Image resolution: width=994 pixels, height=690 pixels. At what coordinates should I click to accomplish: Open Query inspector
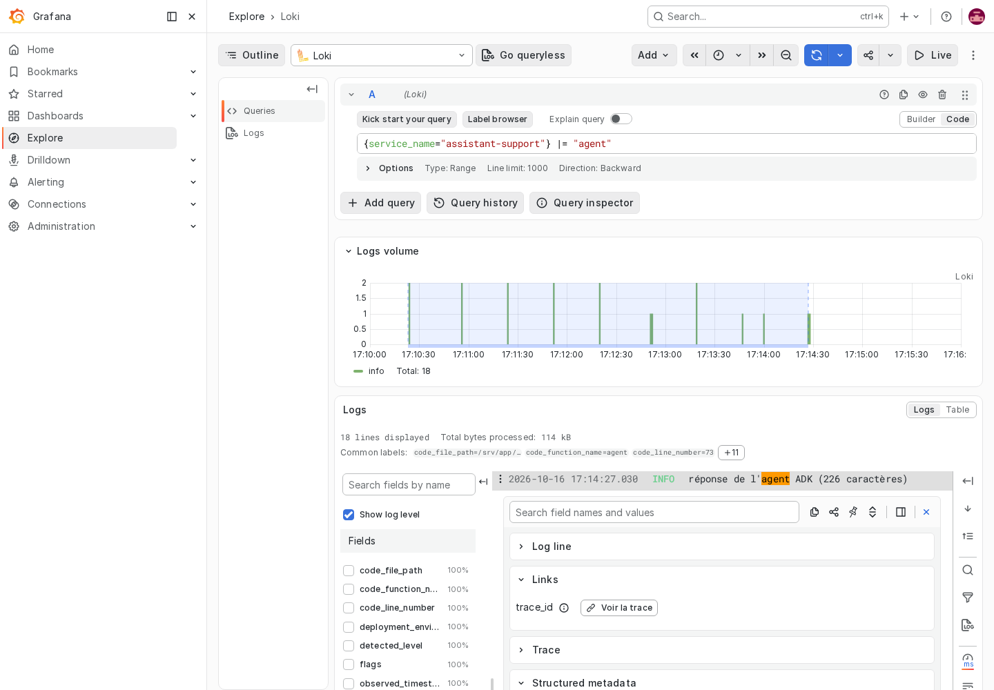(585, 203)
